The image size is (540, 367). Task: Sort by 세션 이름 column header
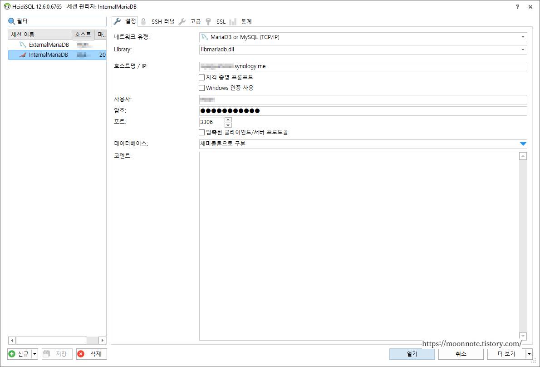40,35
